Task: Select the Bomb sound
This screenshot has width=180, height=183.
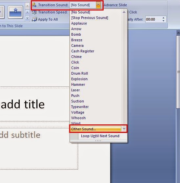Action: point(76,34)
